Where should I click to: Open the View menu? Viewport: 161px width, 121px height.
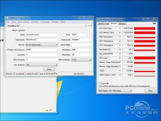tap(14, 22)
